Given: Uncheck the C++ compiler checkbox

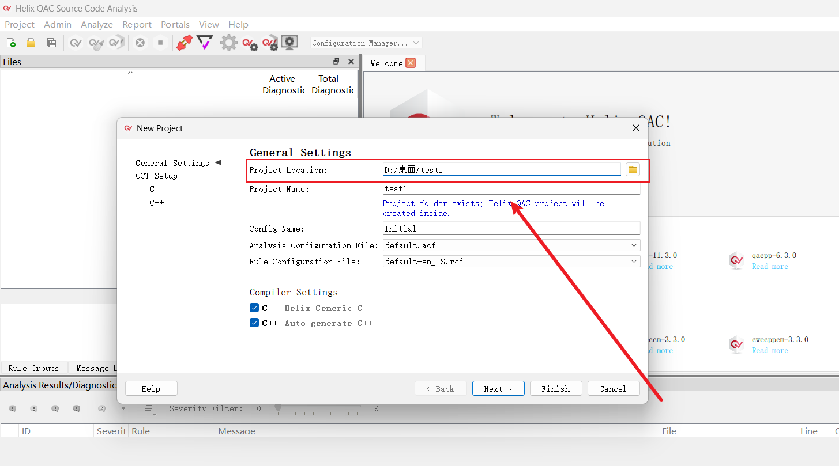Looking at the screenshot, I should point(254,323).
